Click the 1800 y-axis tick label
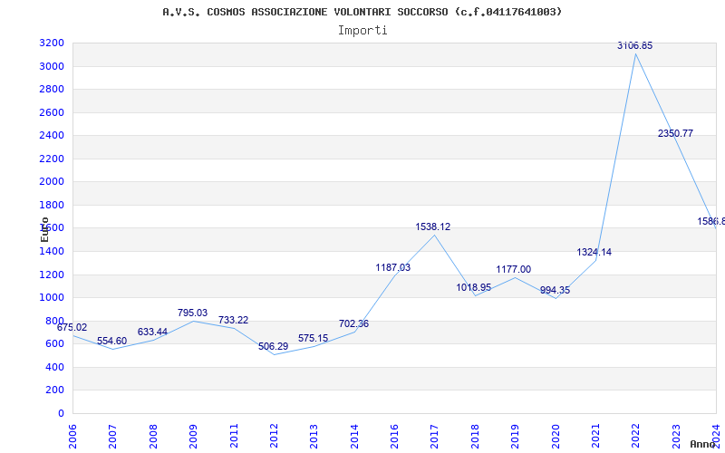 click(x=52, y=206)
